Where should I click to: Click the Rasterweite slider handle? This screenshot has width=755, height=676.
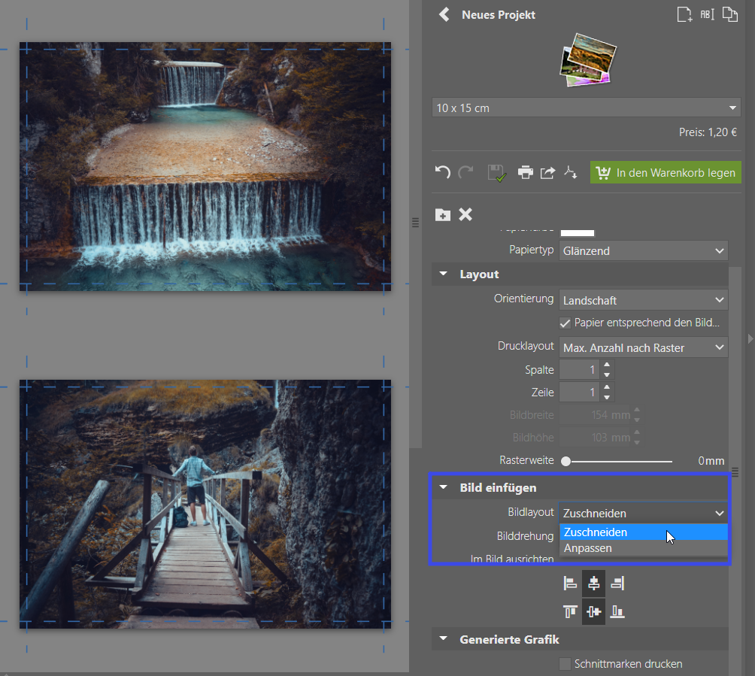click(x=565, y=460)
